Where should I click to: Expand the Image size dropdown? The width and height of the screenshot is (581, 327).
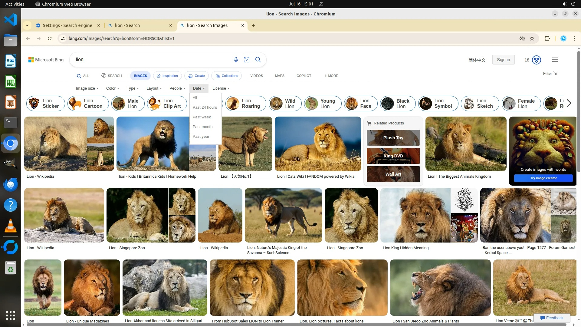87,88
